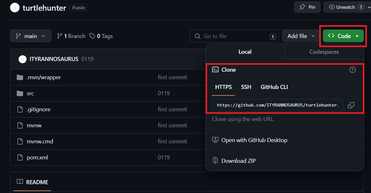Viewport: 371px width, 193px height.
Task: Click the tag icon next to 0 Tags
Action: click(x=92, y=36)
